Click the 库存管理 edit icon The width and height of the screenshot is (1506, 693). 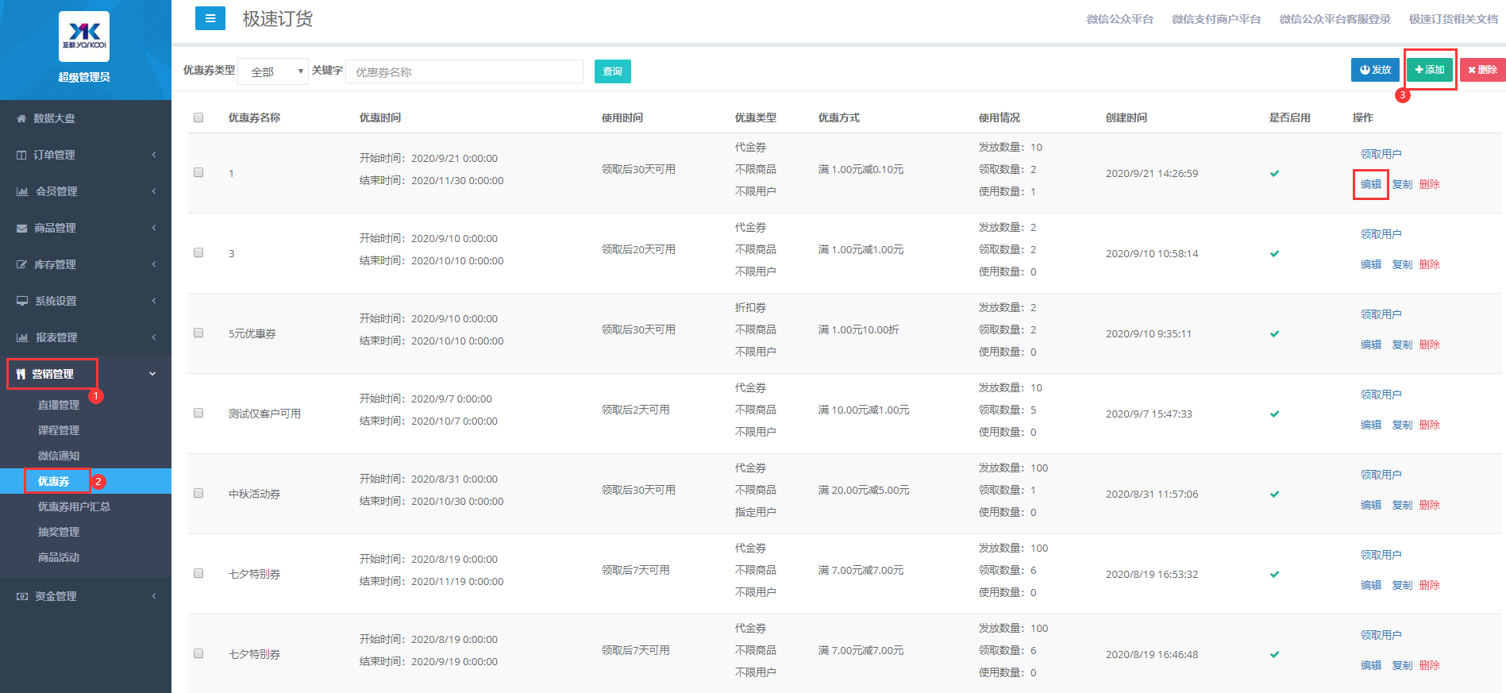(x=21, y=264)
